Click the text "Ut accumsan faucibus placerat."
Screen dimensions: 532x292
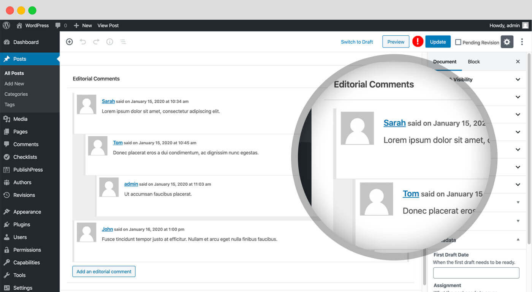point(158,194)
